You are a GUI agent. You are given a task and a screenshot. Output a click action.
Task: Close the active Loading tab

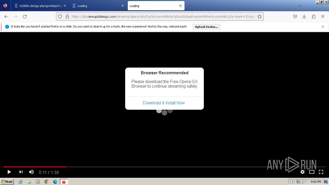click(x=180, y=6)
